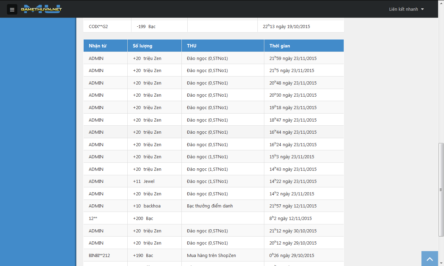Click the Bạc thưởng điểm danh cell

pos(223,206)
